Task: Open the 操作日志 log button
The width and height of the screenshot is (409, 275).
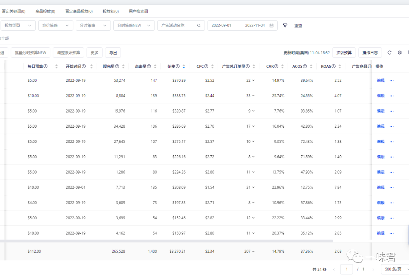Action: (x=370, y=52)
